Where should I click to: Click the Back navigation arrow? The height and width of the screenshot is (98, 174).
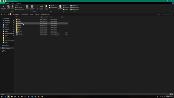click(x=2, y=14)
